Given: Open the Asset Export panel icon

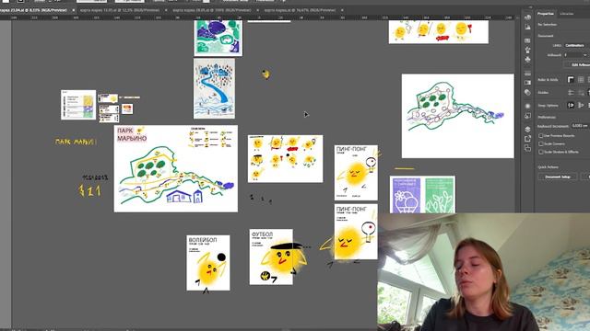Looking at the screenshot, I should pos(527,139).
